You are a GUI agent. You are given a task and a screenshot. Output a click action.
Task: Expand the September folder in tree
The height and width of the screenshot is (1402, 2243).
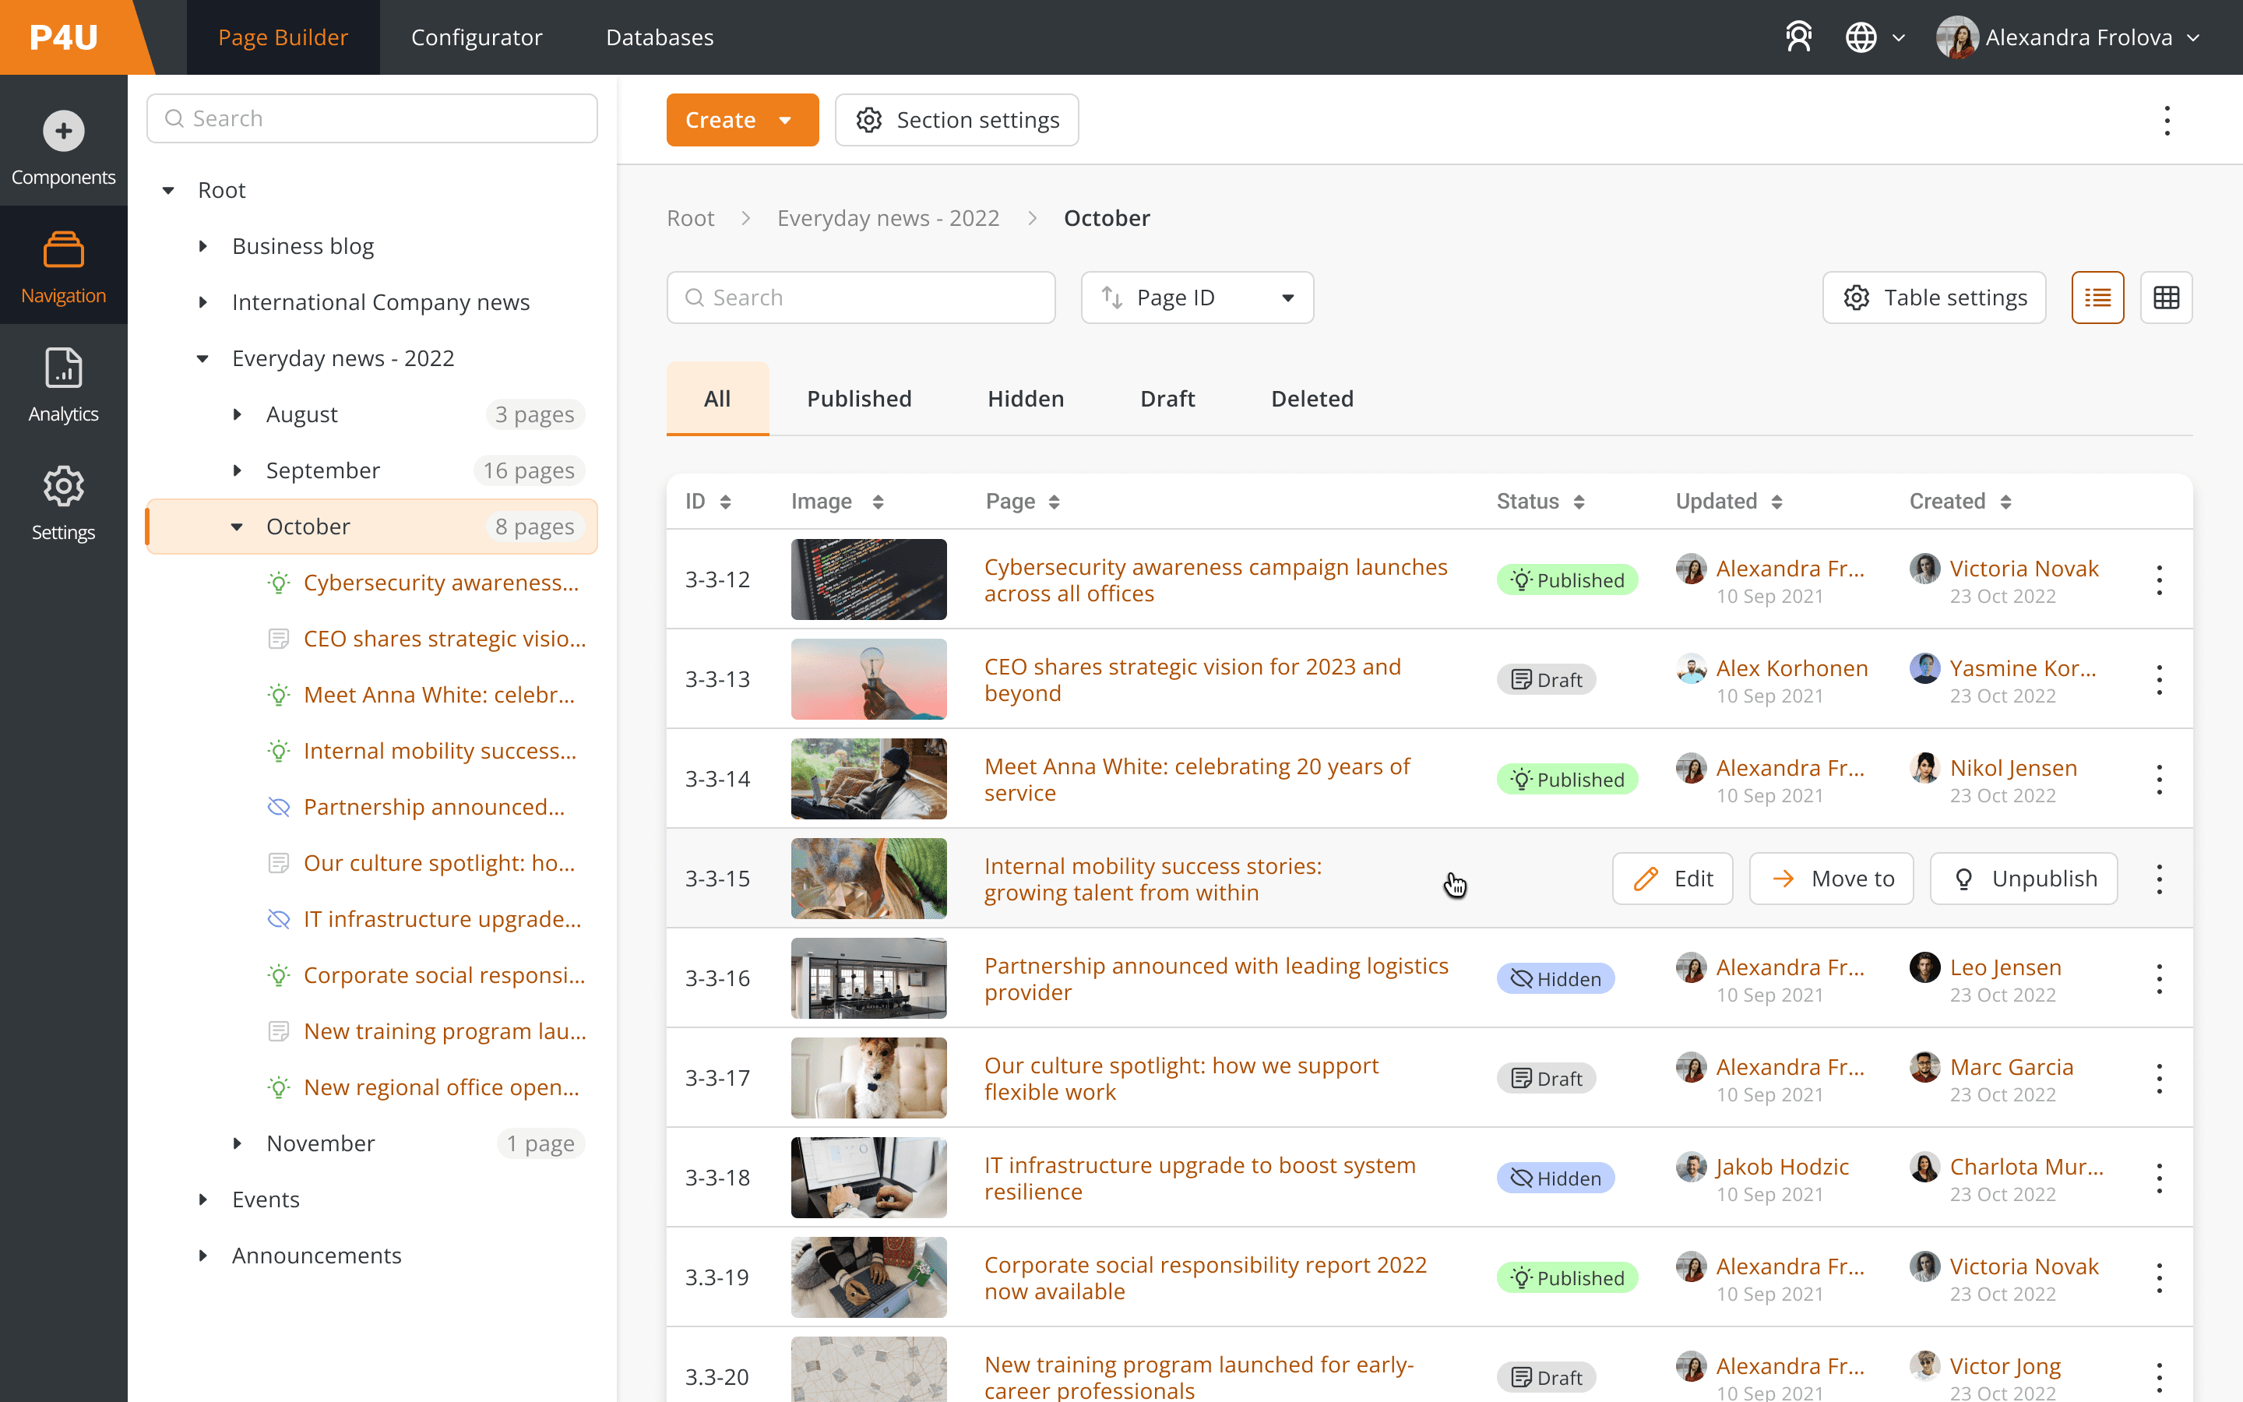coord(238,471)
